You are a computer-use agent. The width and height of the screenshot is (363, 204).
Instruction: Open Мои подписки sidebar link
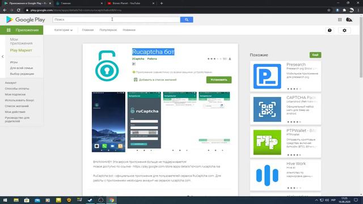click(x=15, y=95)
